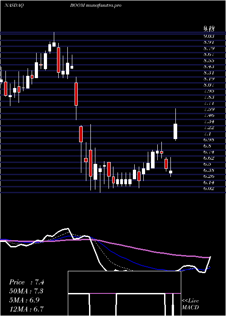Select the 8.91 price axis label
226x316 pixels.
coord(209,42)
